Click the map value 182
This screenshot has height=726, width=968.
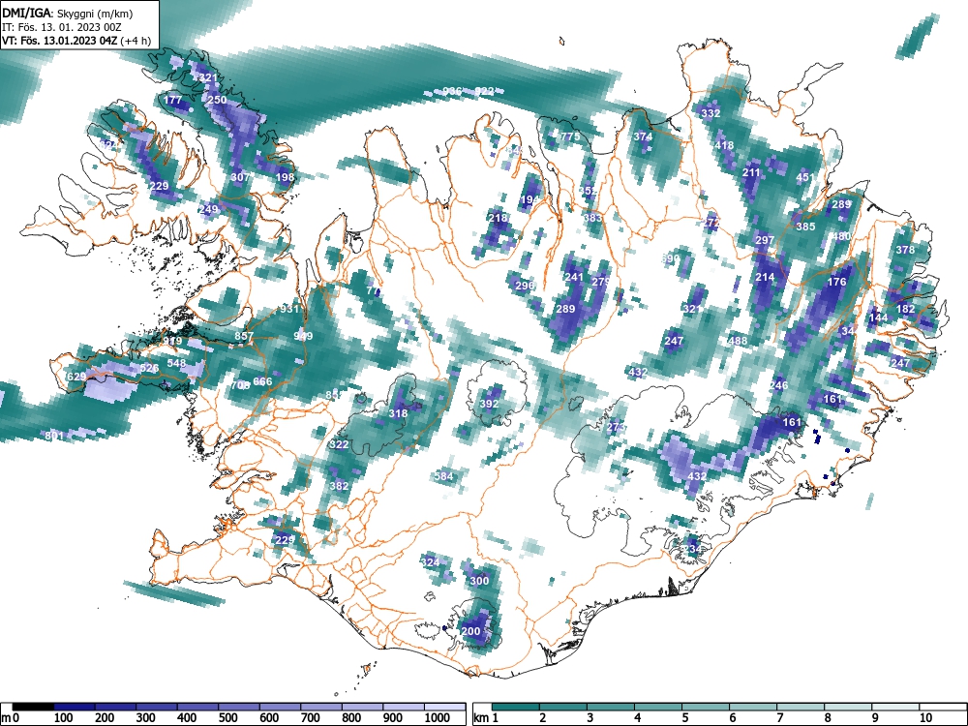tap(906, 310)
